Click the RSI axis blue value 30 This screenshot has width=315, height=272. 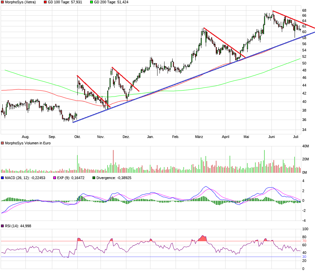[x=304, y=257]
